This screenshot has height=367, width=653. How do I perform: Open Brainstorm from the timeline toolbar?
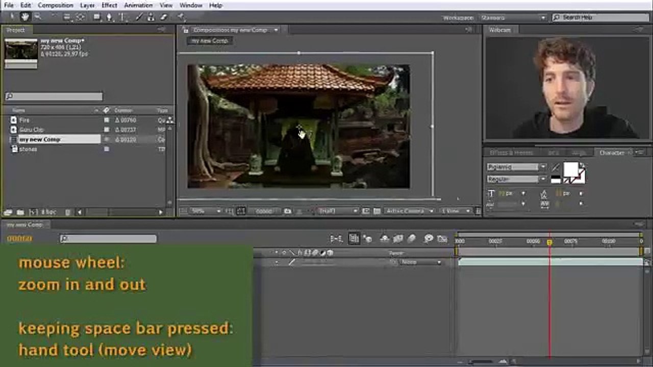(429, 238)
